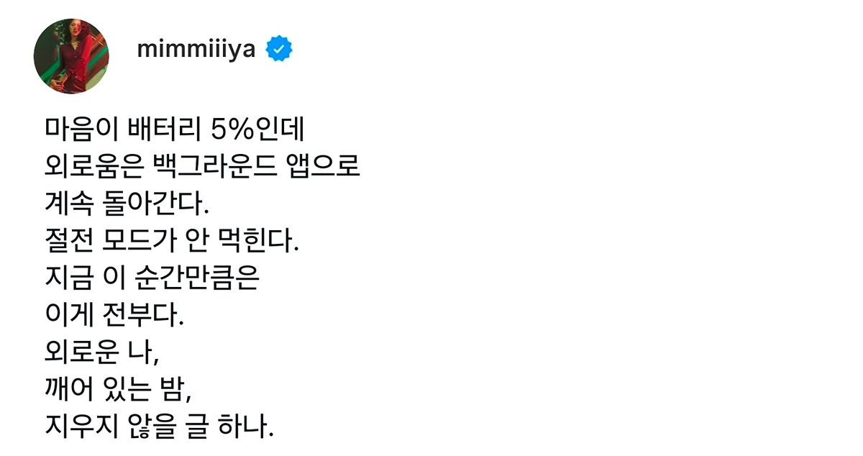Select the word '밤,'

pos(178,393)
